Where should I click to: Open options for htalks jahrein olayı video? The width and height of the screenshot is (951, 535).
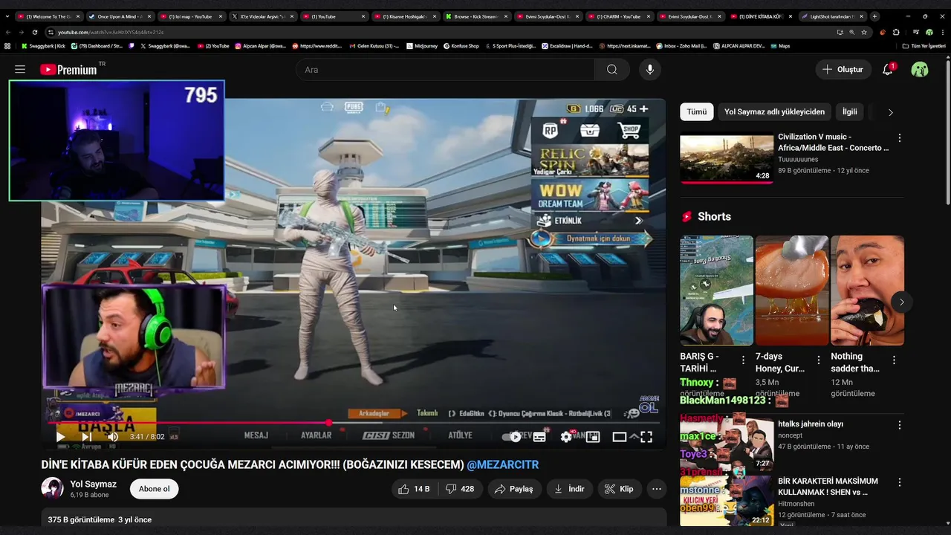pyautogui.click(x=900, y=425)
